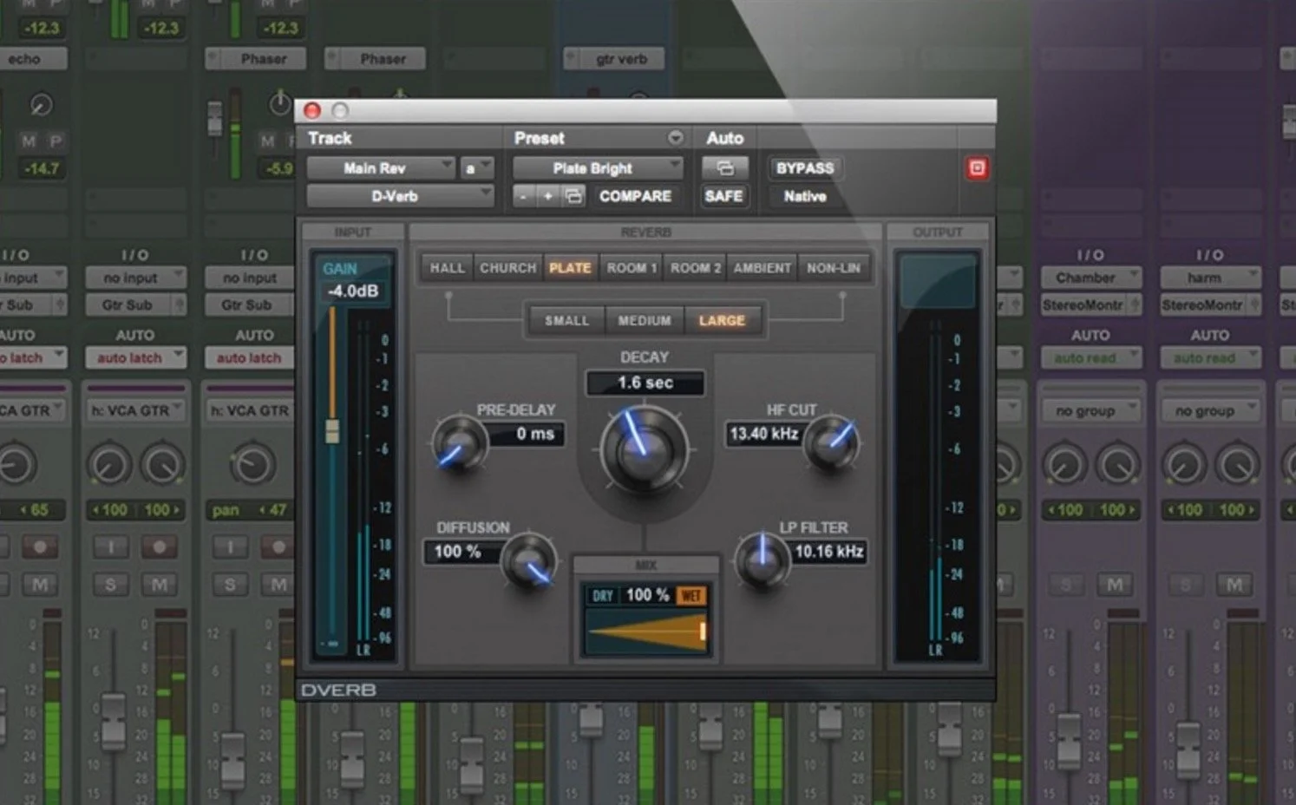Click the record-enable button below the 47 pan value
The width and height of the screenshot is (1296, 805).
click(x=278, y=547)
